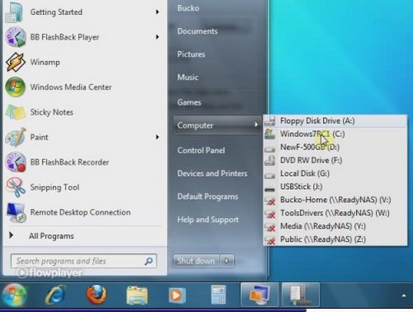Expand the Computer submenu arrow
This screenshot has width=413, height=312.
click(256, 125)
